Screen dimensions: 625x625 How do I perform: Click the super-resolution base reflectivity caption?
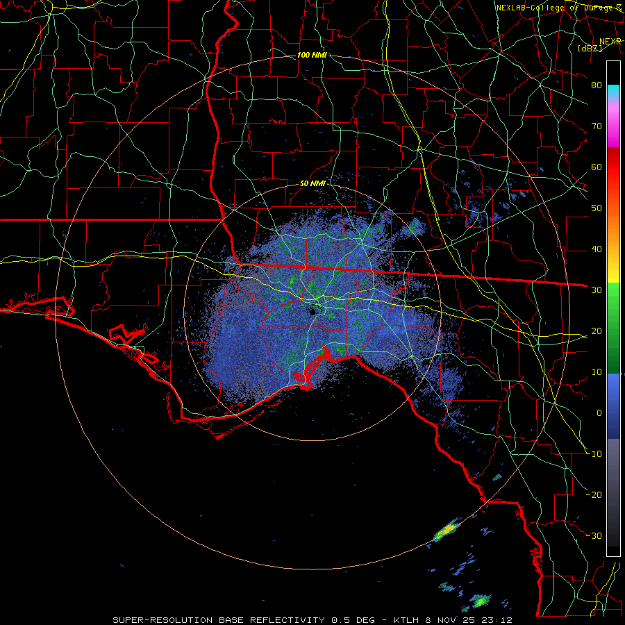312,620
